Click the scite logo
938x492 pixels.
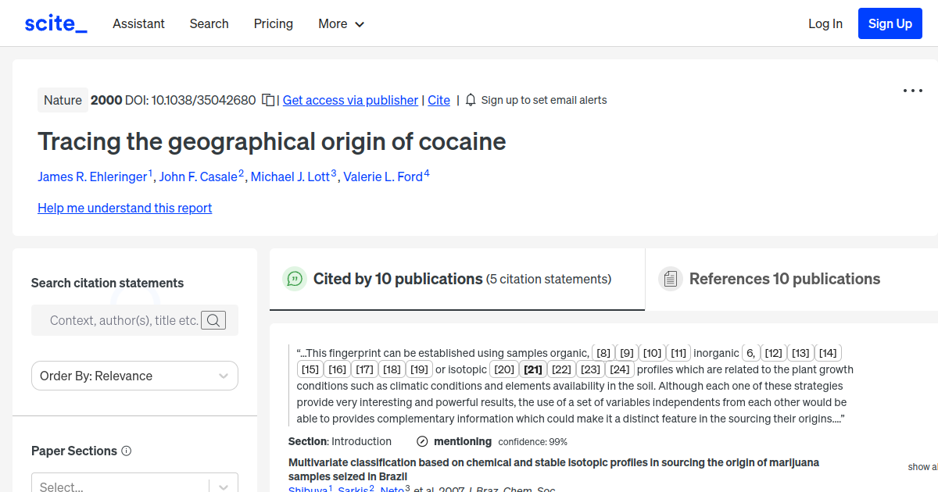55,23
